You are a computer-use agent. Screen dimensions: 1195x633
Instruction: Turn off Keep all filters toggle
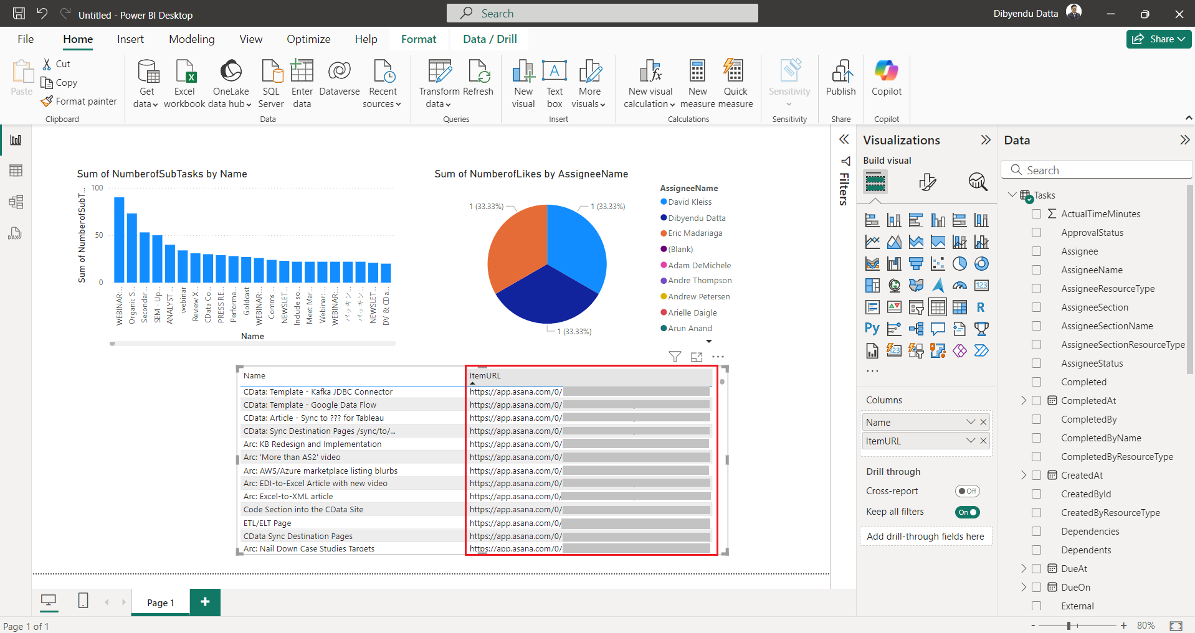[967, 512]
